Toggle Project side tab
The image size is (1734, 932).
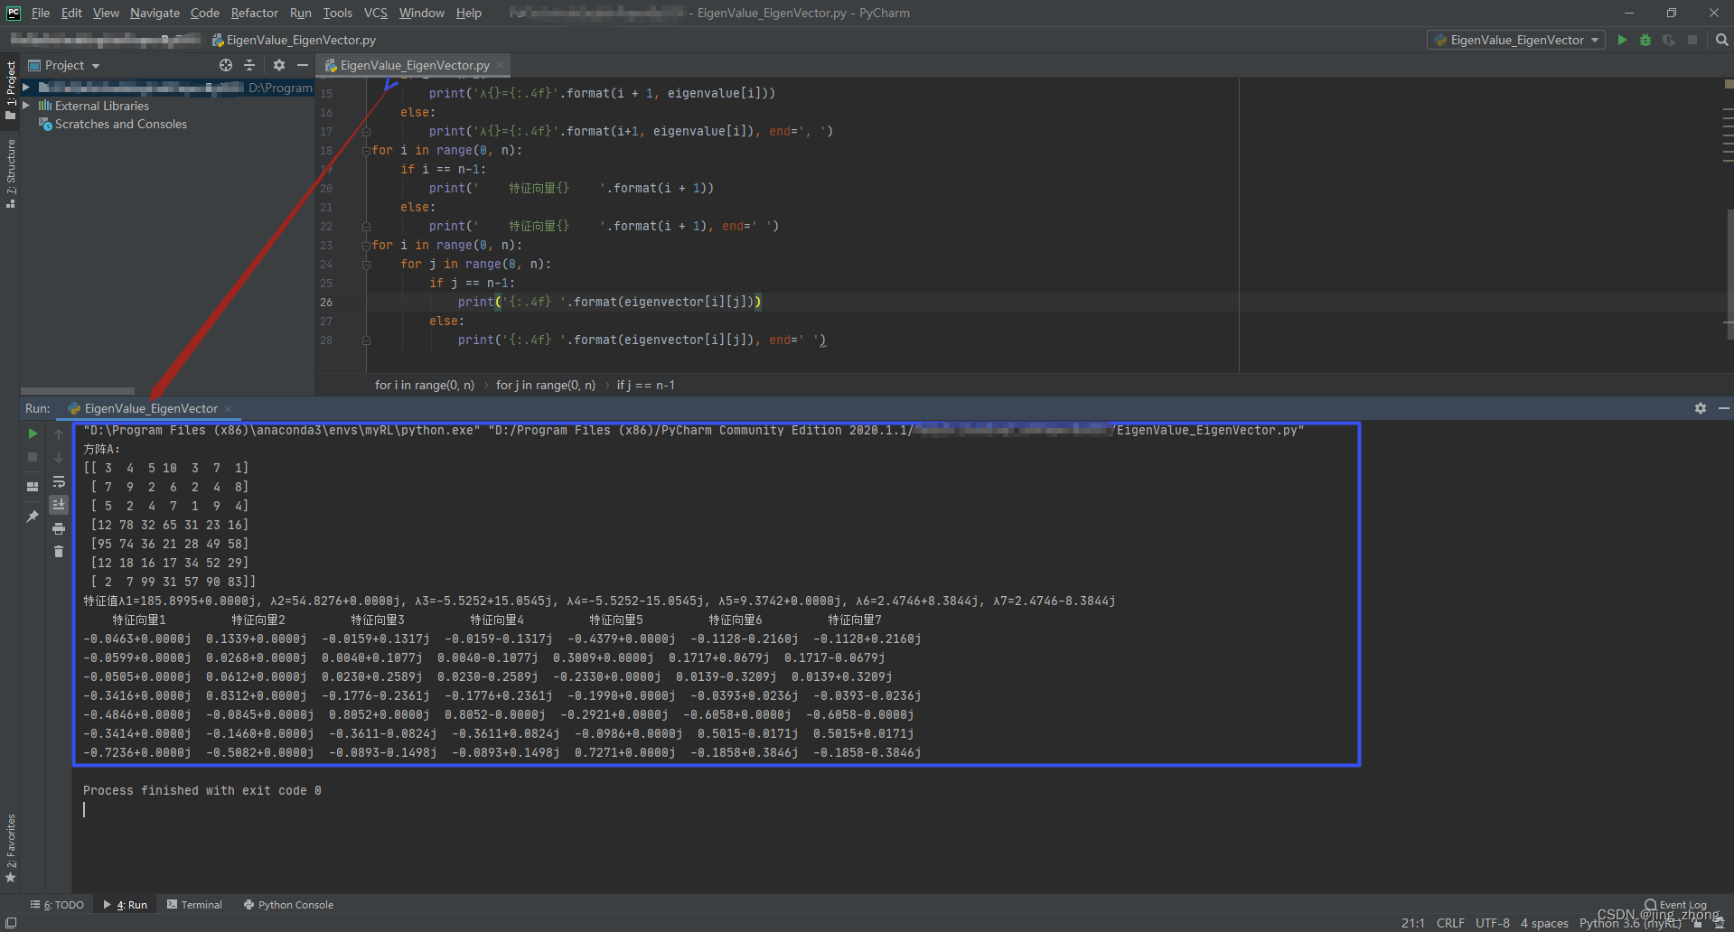pos(11,90)
